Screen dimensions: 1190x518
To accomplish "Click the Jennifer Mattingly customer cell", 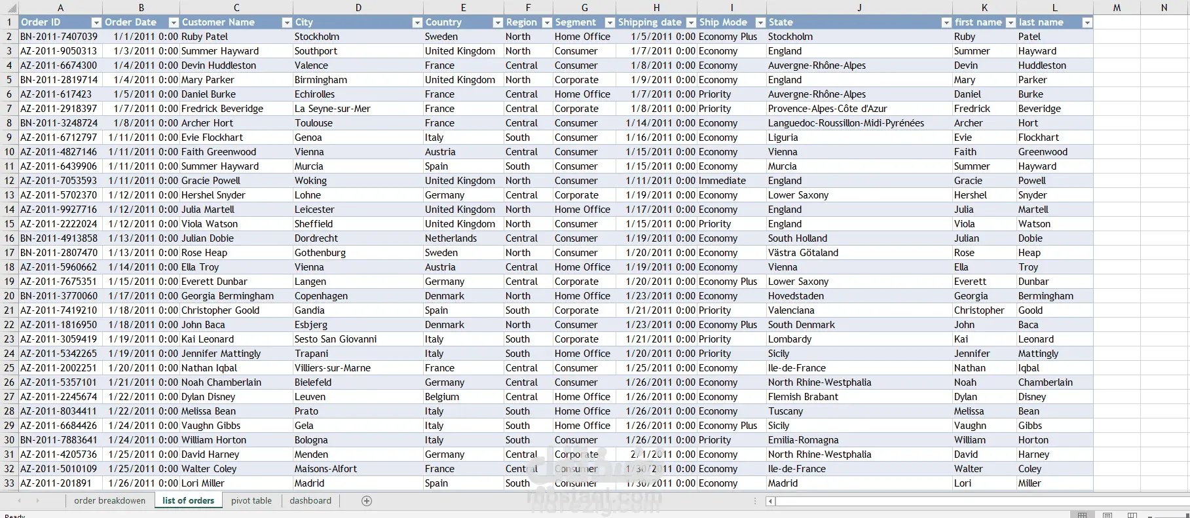I will point(236,354).
